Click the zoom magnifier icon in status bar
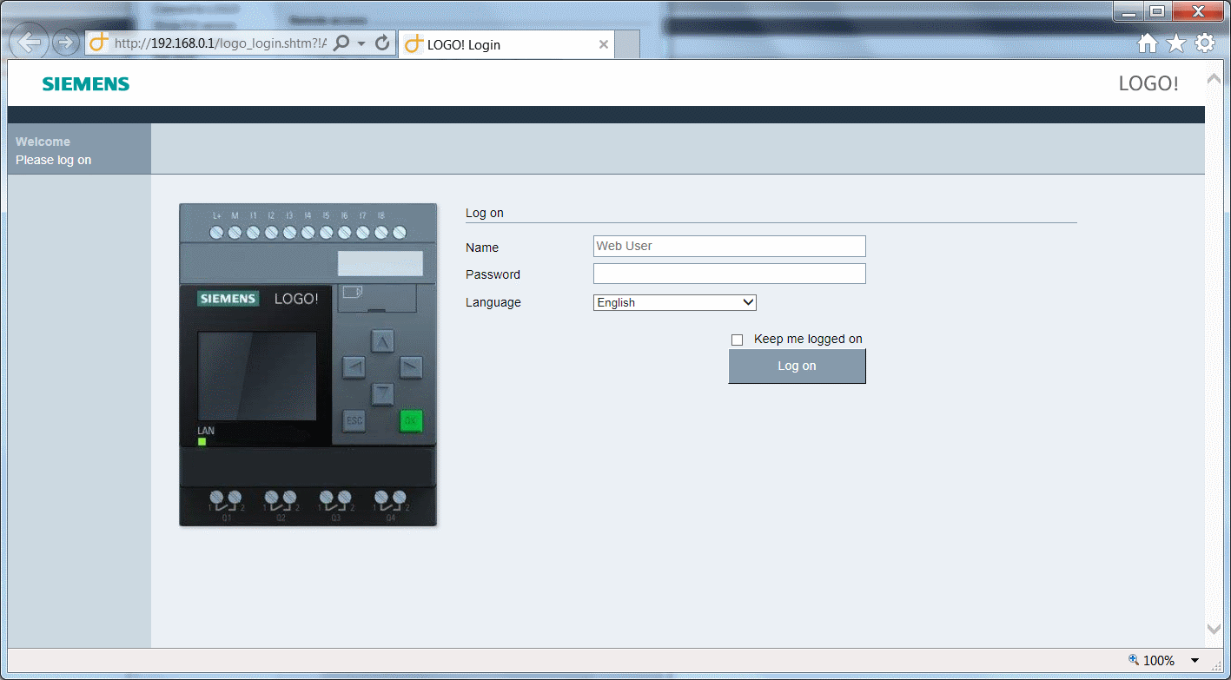The image size is (1231, 680). 1133,660
